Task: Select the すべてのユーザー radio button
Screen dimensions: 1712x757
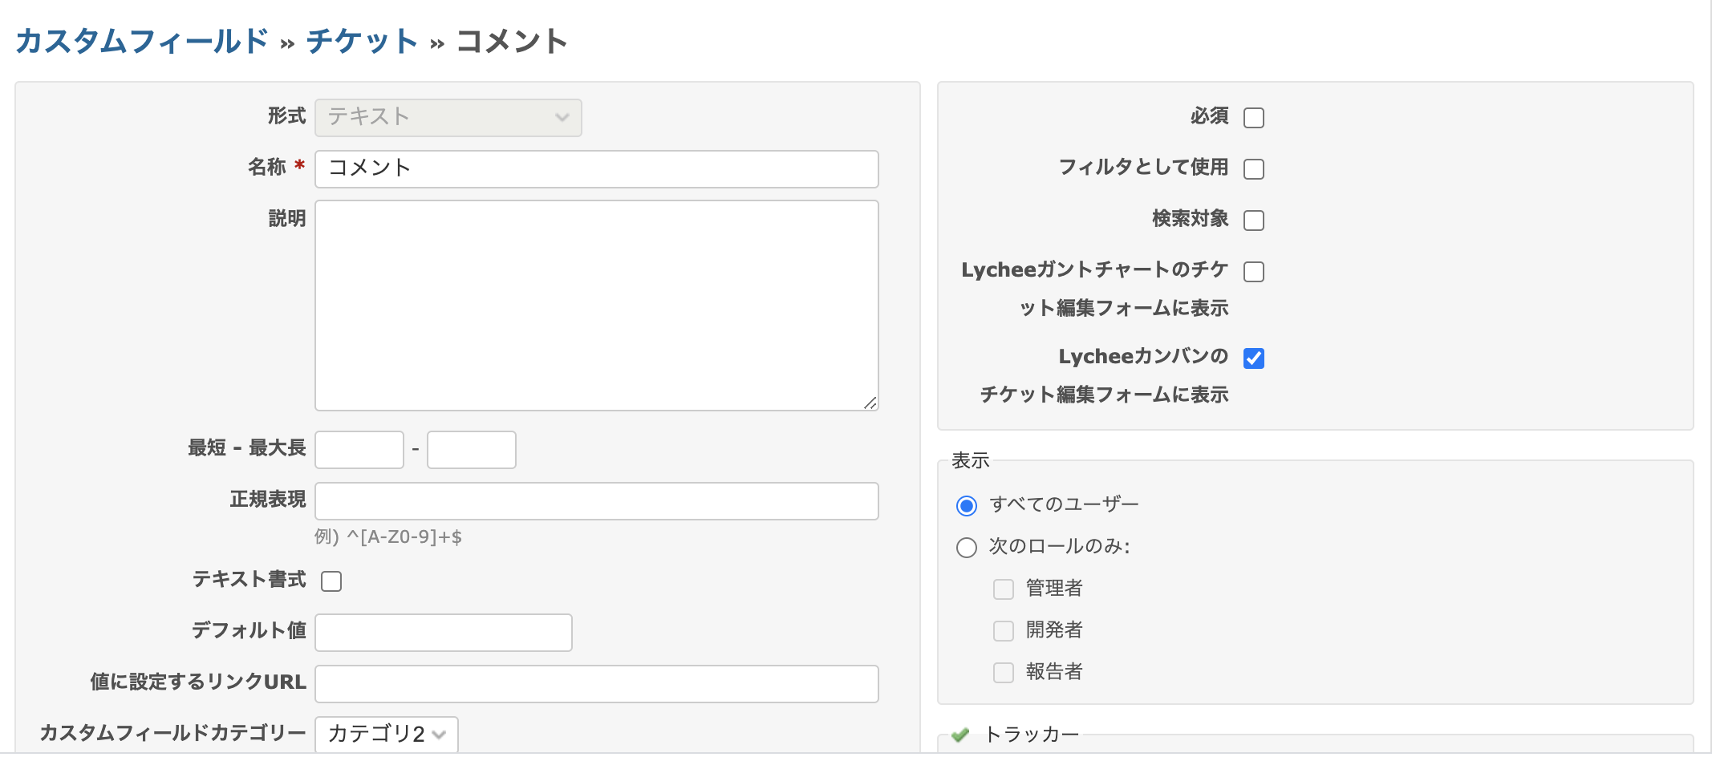Action: click(967, 506)
